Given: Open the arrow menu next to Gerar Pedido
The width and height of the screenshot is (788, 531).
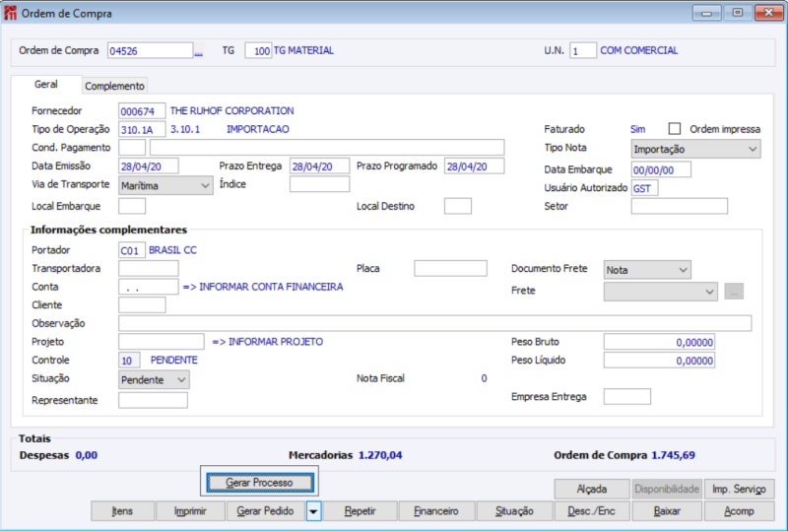Looking at the screenshot, I should (313, 511).
